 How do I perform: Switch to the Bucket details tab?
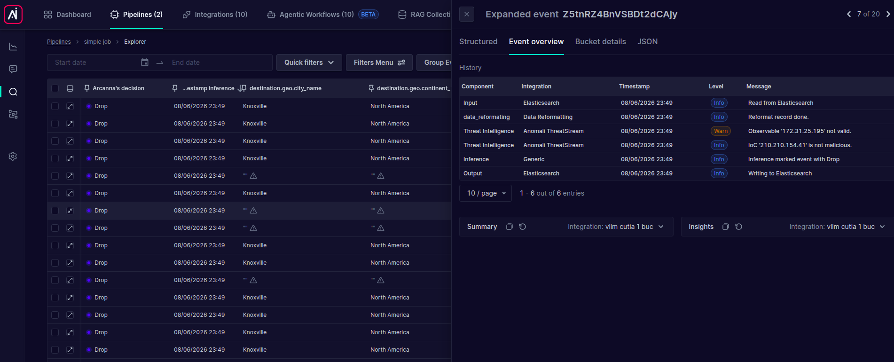coord(600,41)
